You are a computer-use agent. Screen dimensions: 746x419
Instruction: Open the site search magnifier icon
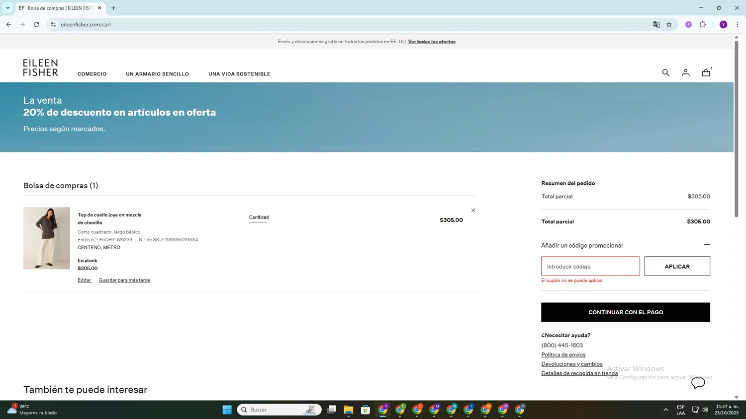click(x=665, y=72)
